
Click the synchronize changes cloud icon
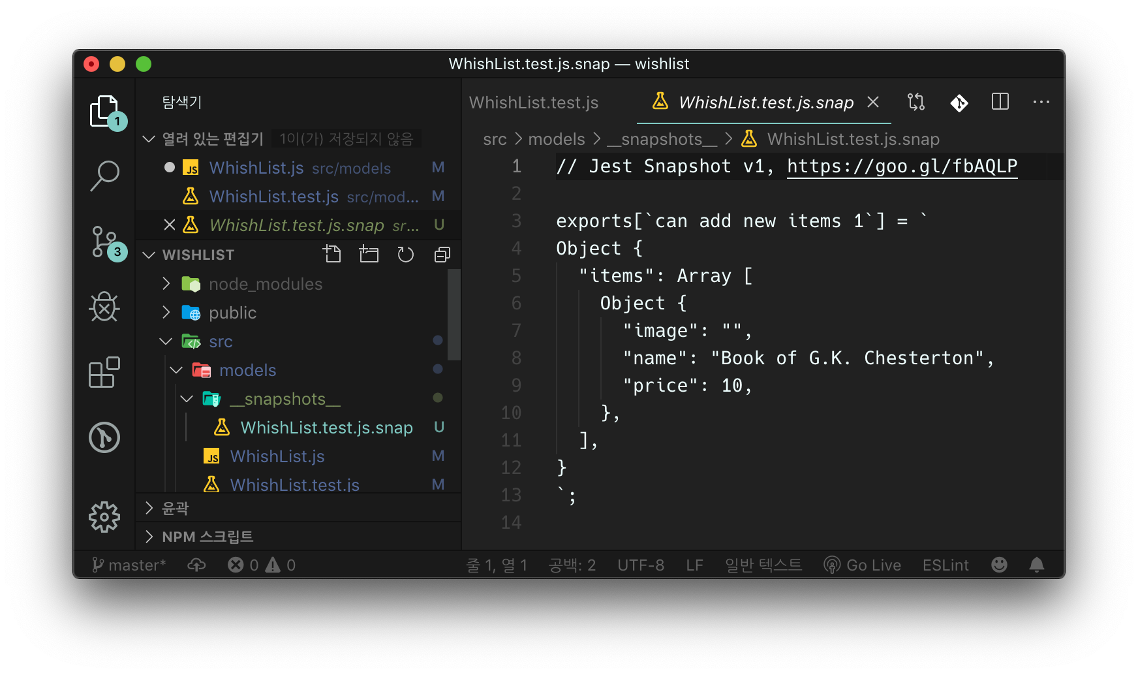[x=196, y=565]
